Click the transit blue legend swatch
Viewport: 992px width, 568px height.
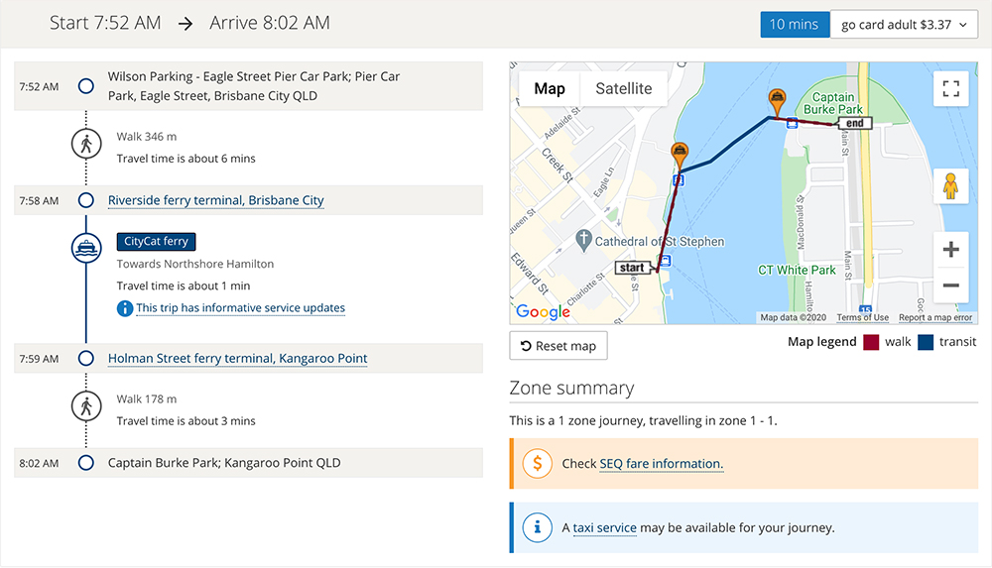click(x=926, y=342)
